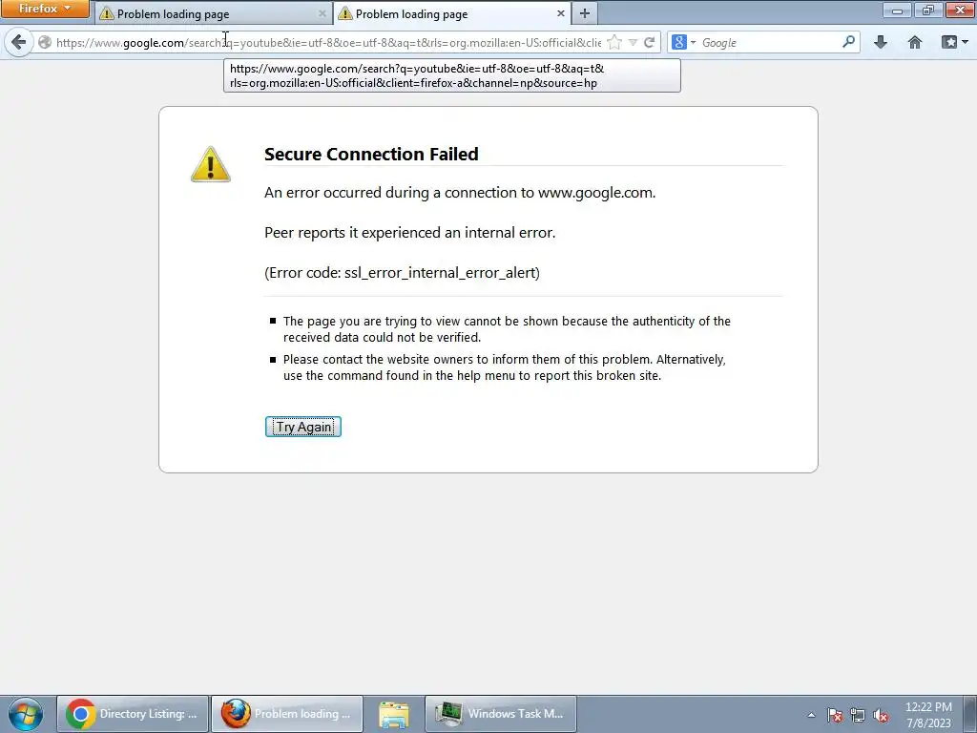977x733 pixels.
Task: Select the active Problem loading page tab
Action: pyautogui.click(x=452, y=13)
